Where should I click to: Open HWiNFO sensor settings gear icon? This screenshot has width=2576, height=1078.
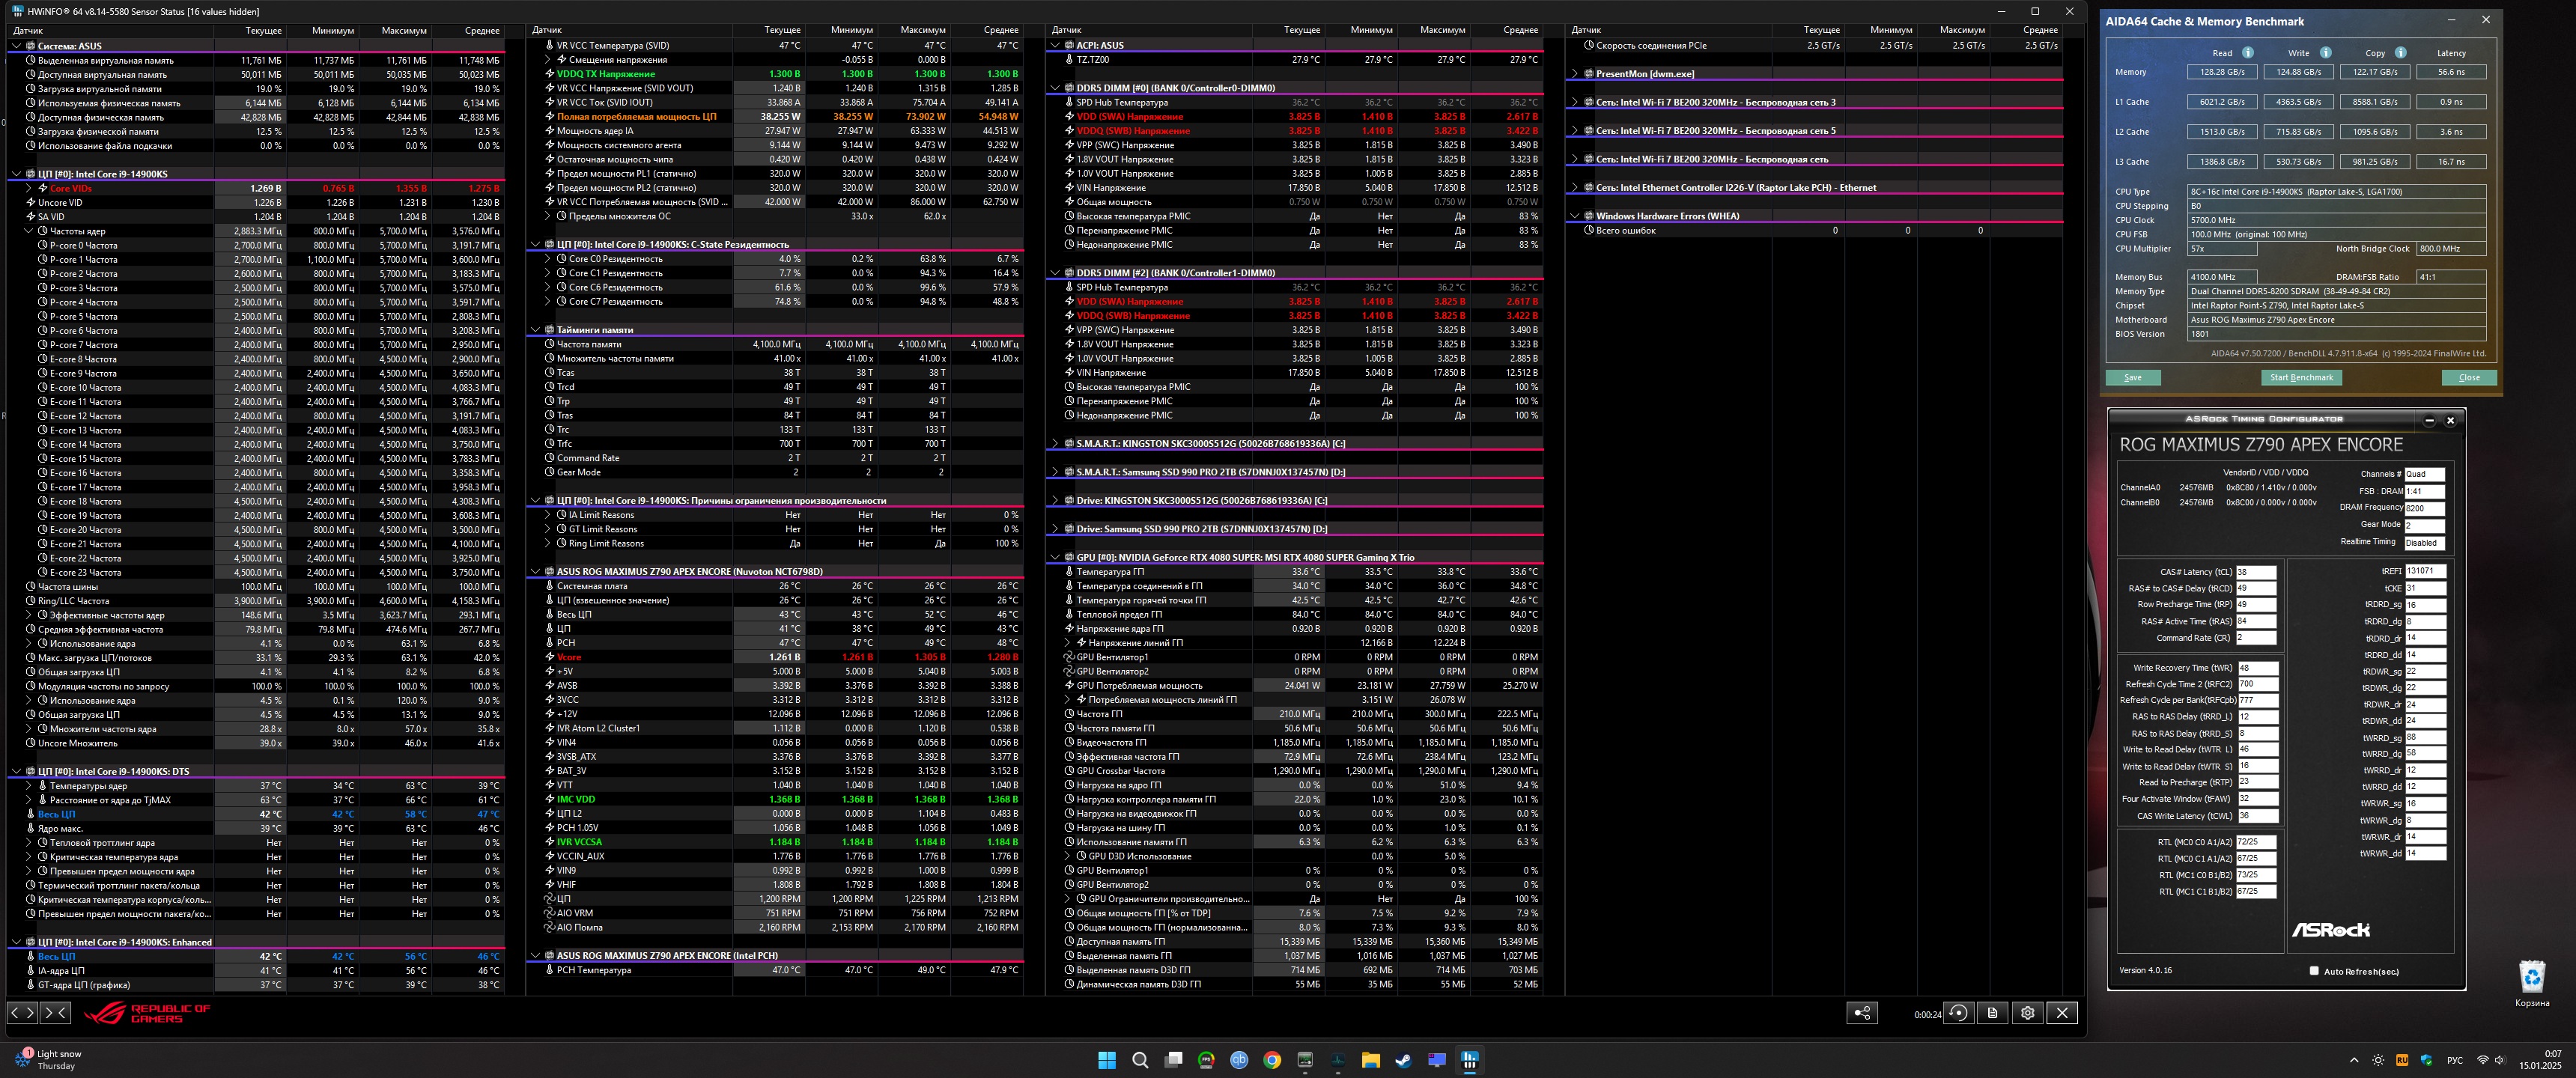tap(2027, 1013)
